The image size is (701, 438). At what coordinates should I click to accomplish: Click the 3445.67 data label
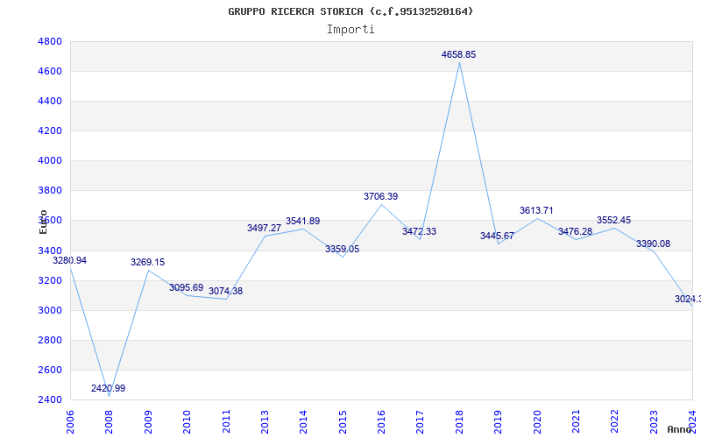coord(497,236)
